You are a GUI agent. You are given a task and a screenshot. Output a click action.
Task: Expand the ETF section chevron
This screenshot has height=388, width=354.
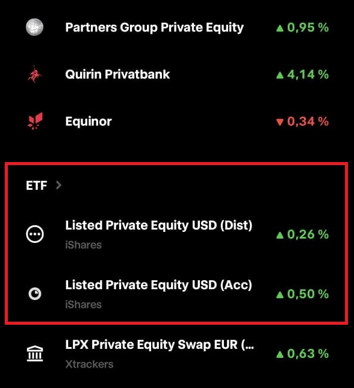coord(58,185)
